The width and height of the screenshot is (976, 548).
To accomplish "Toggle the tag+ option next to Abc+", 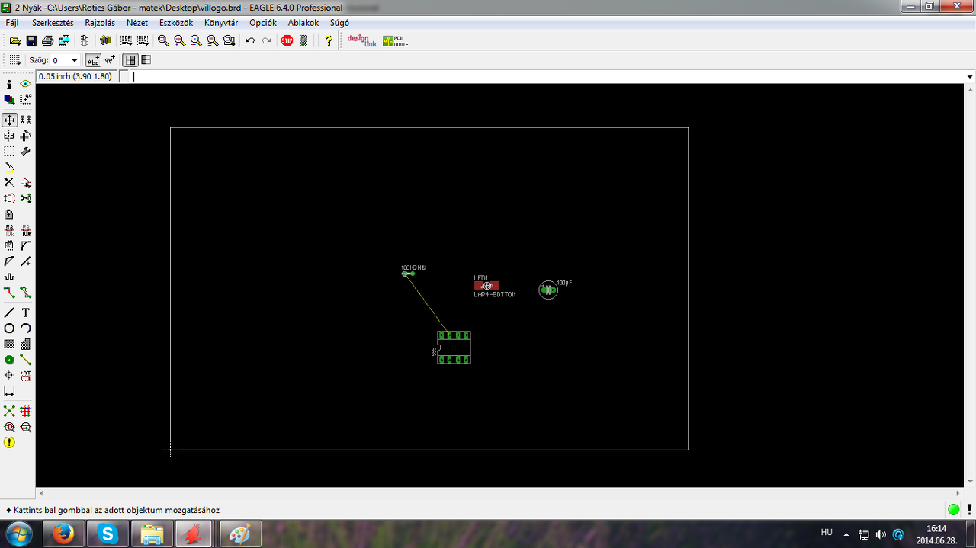I will (109, 60).
